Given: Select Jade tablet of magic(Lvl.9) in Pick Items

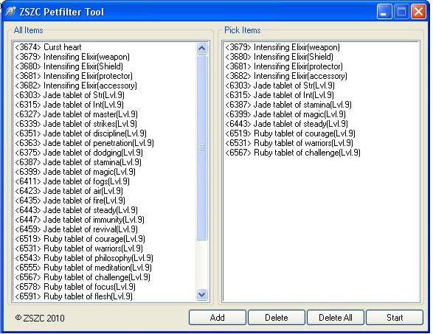Looking at the screenshot, I should [x=285, y=114].
